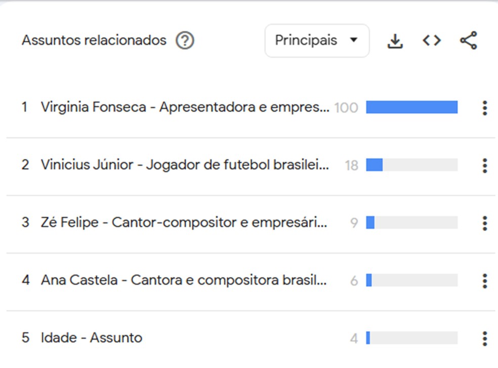Open the Zé Felipe topic entry
This screenshot has height=368, width=498.
[x=182, y=223]
